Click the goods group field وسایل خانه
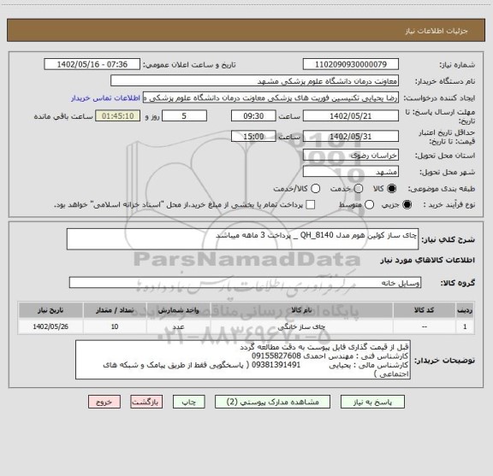 tap(245, 283)
